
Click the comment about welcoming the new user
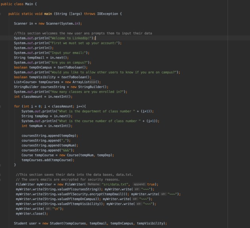pyautogui.click(x=83, y=33)
